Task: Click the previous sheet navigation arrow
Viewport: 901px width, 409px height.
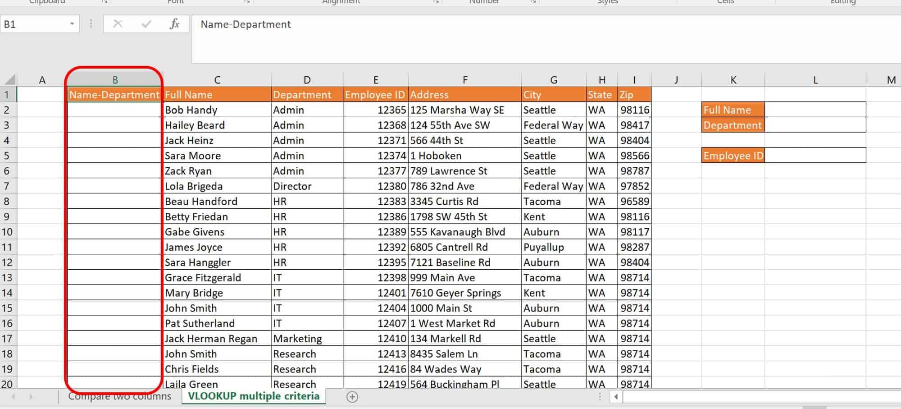Action: click(14, 397)
